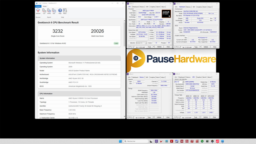
Task: Click the purple CPU-Z taskbar icon
Action: [x=156, y=141]
